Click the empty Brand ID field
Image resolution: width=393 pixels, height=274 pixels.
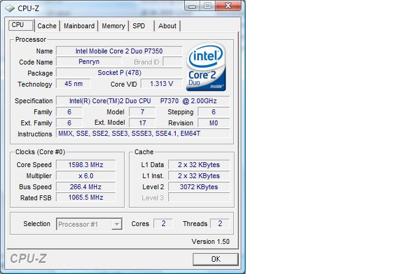[173, 61]
